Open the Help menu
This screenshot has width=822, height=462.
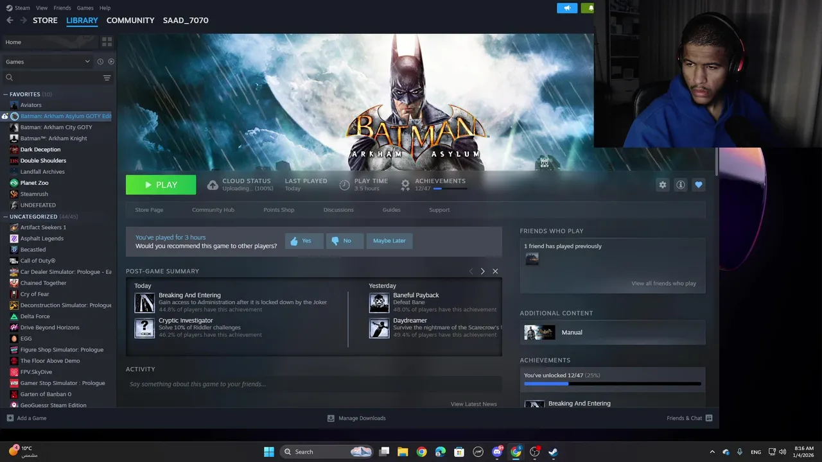(x=105, y=8)
